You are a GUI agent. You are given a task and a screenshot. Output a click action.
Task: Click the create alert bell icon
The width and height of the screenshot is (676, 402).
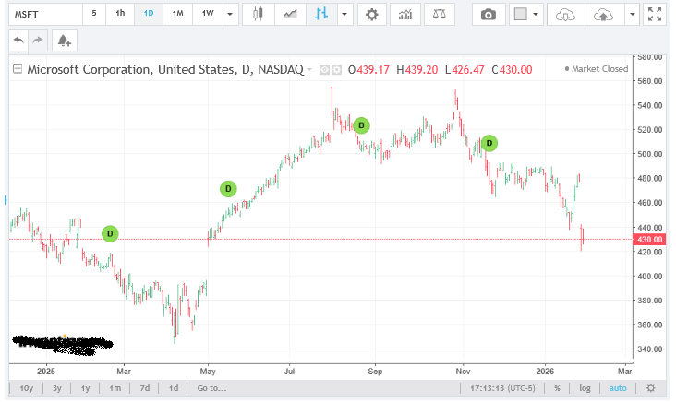[64, 41]
